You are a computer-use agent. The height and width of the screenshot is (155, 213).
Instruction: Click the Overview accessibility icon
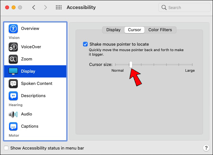[13, 29]
